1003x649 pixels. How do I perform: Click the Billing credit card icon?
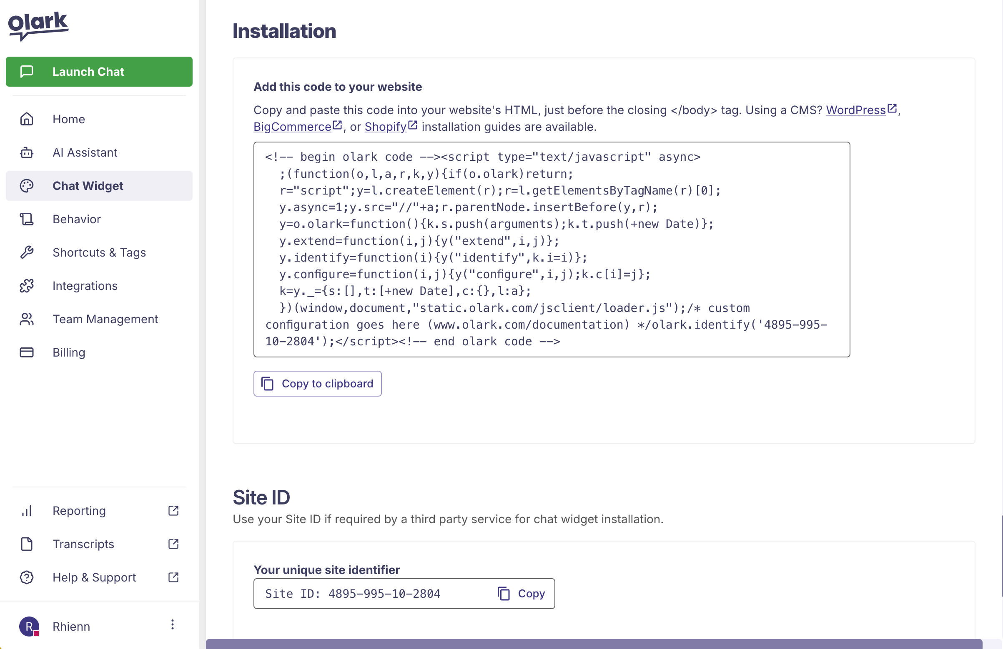[26, 352]
